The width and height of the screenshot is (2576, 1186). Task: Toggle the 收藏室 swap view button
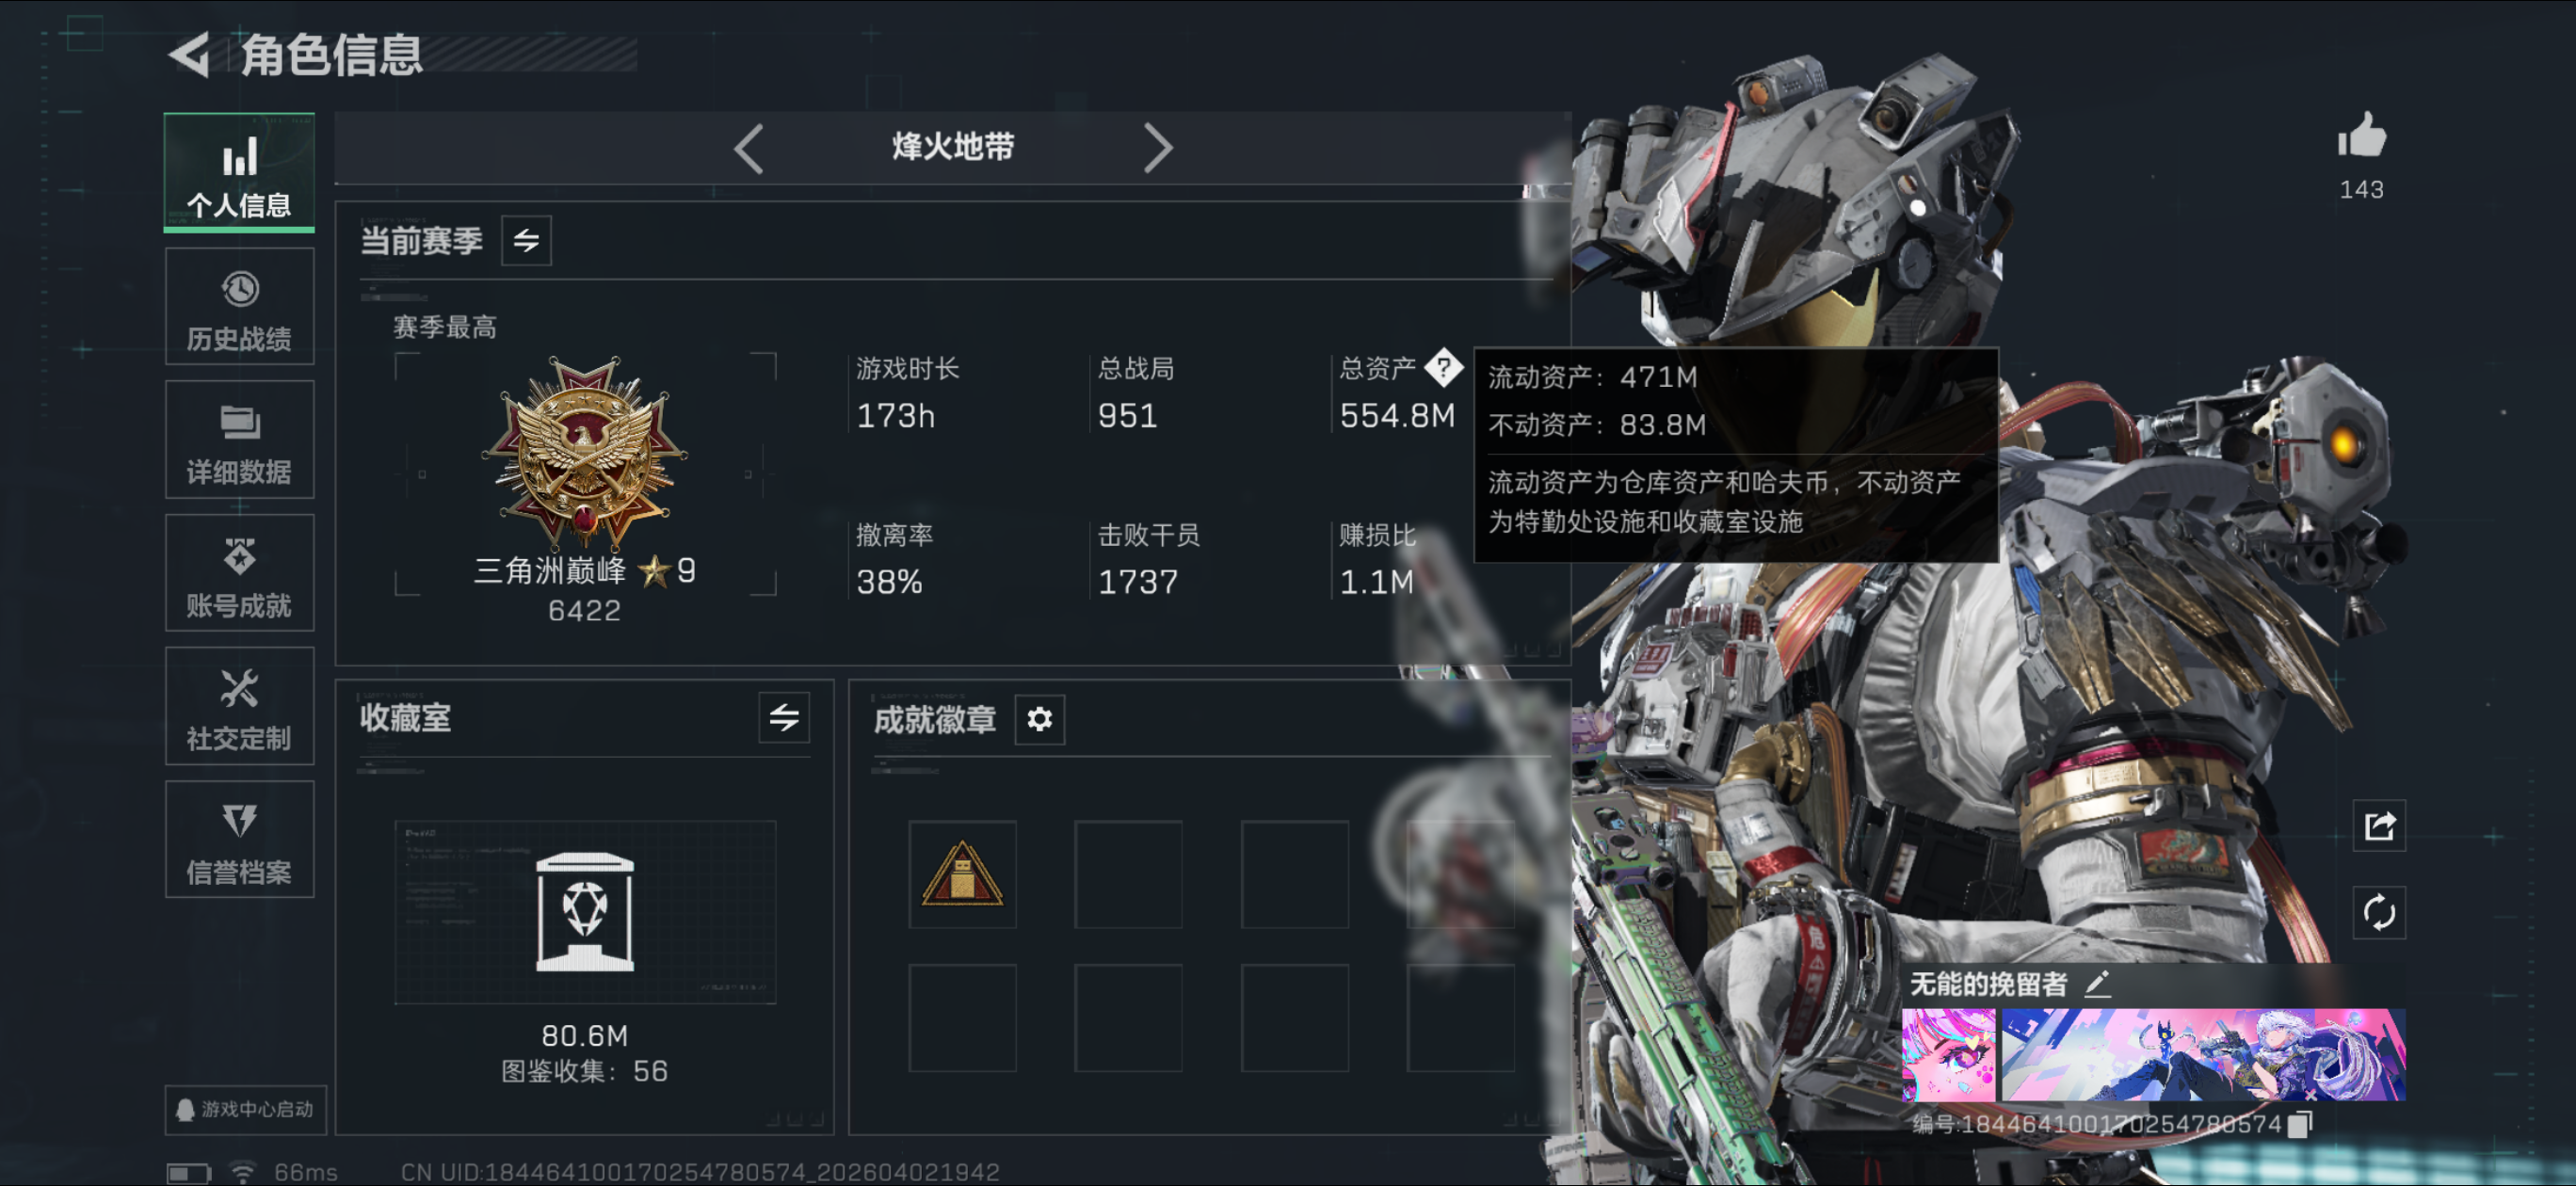[x=783, y=717]
